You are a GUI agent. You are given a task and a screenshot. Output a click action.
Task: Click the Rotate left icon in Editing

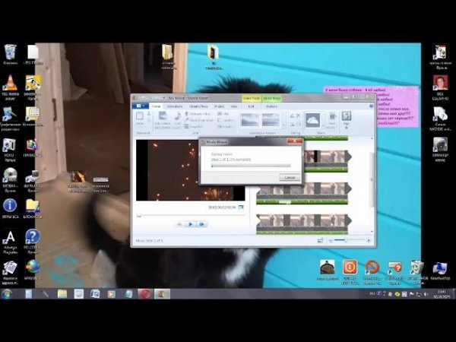(x=292, y=116)
